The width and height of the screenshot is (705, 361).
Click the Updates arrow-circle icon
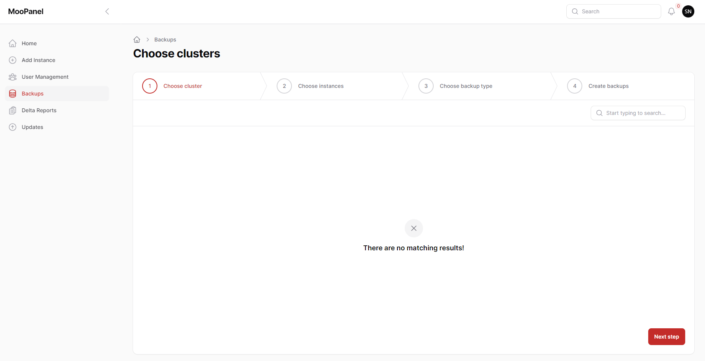tap(13, 127)
